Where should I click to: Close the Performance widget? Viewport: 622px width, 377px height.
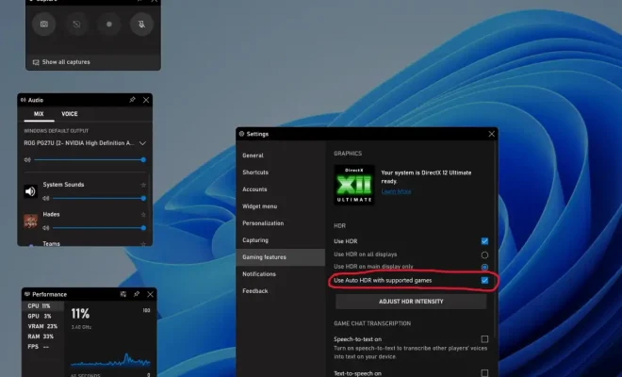tap(150, 294)
